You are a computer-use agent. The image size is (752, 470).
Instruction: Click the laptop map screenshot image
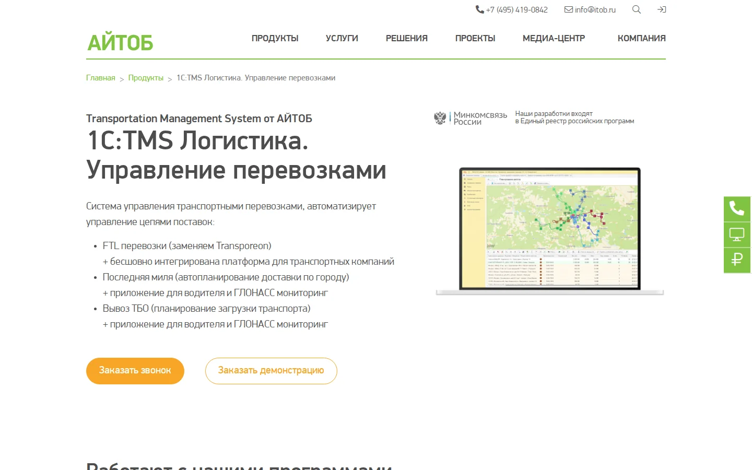tap(550, 231)
